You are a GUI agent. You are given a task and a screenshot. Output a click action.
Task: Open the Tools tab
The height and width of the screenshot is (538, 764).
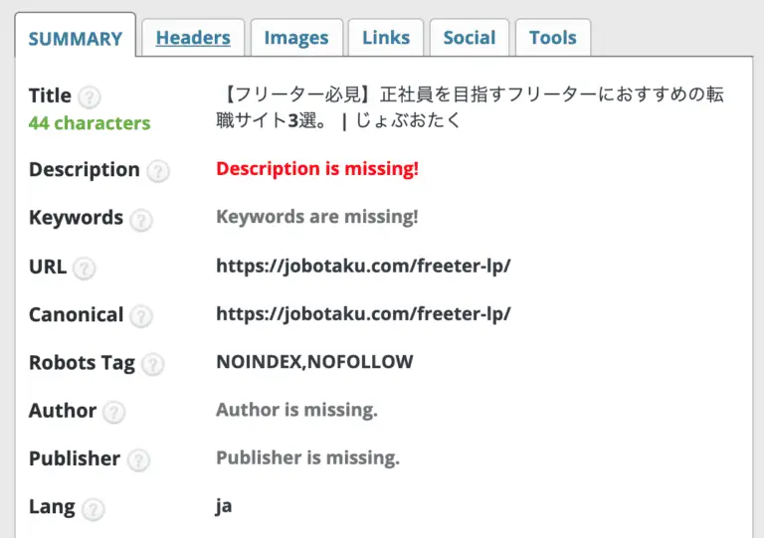(x=553, y=38)
